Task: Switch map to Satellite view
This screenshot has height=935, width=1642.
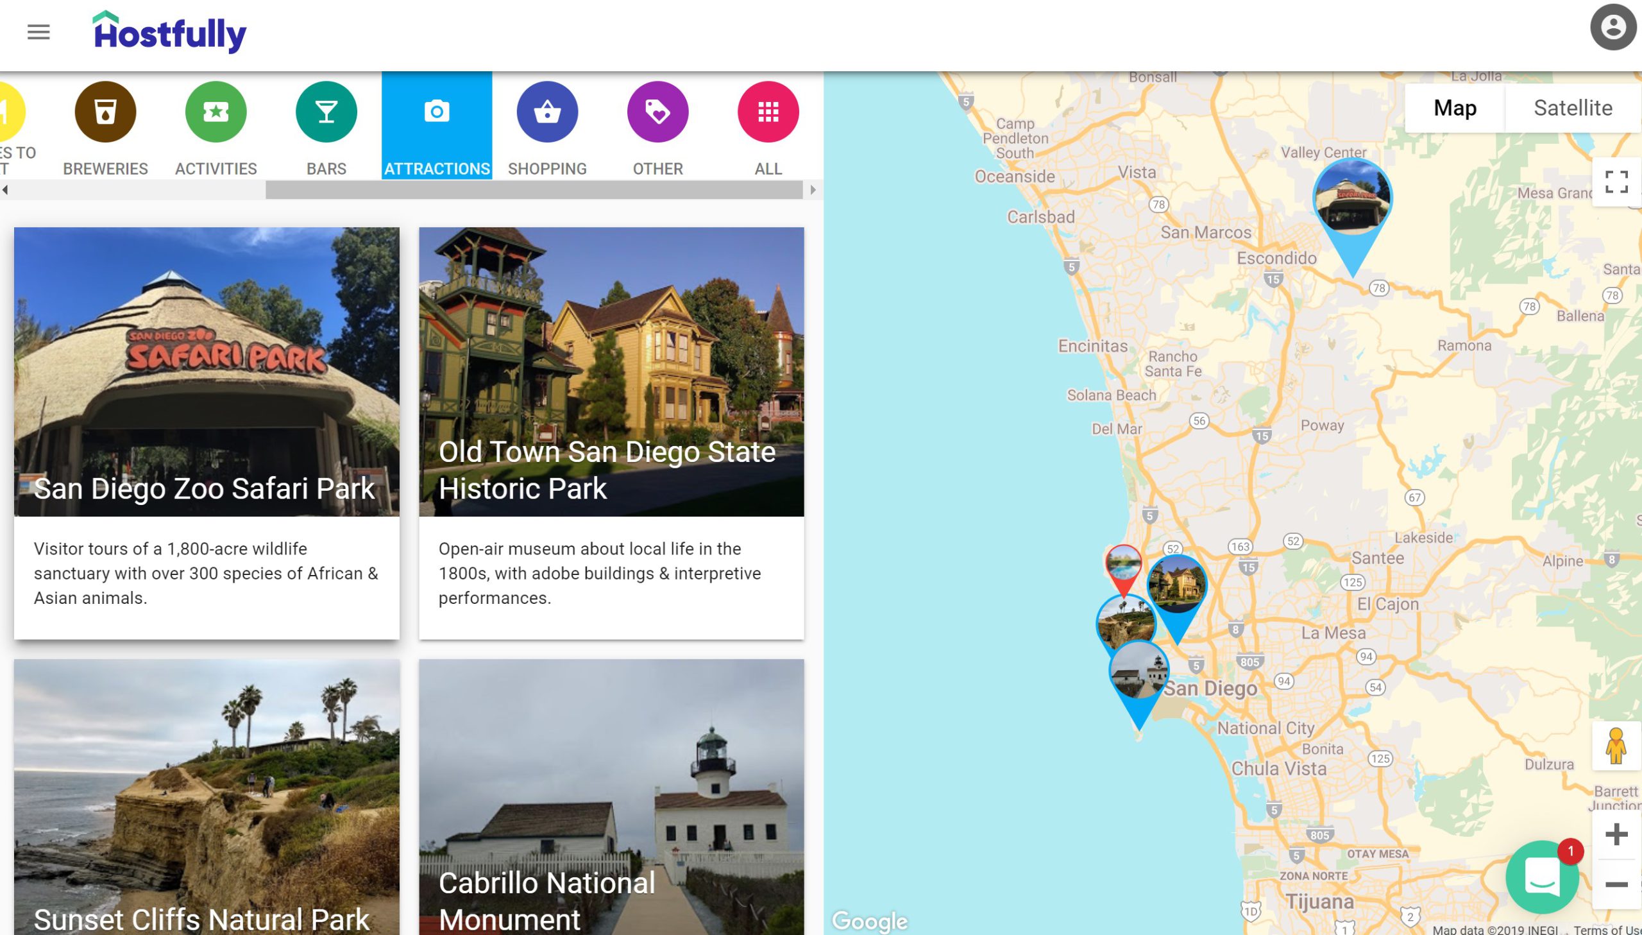Action: click(1572, 108)
